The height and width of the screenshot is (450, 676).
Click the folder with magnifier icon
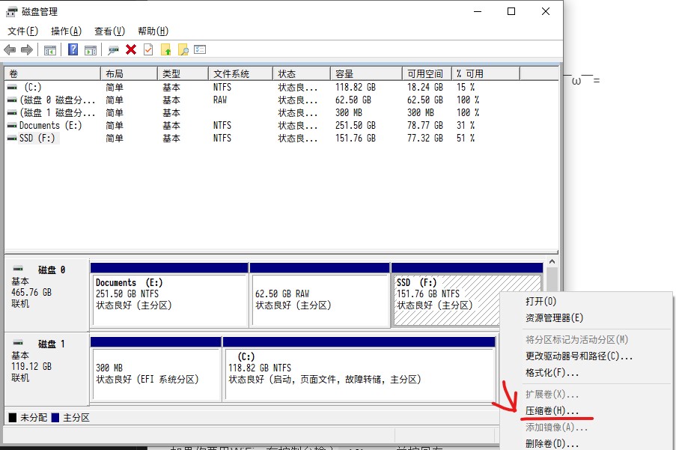183,49
